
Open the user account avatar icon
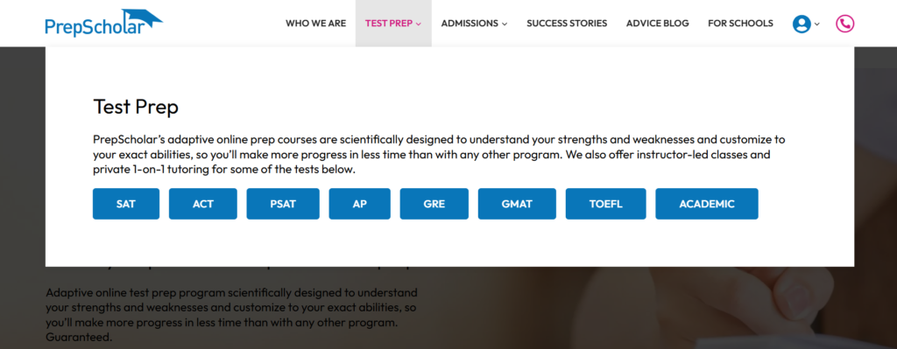802,24
